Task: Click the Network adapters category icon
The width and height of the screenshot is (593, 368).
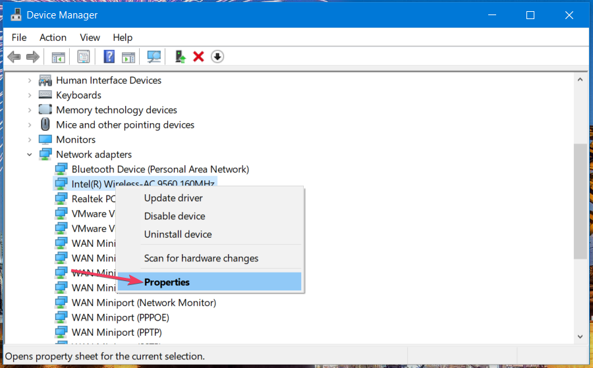Action: coord(45,154)
